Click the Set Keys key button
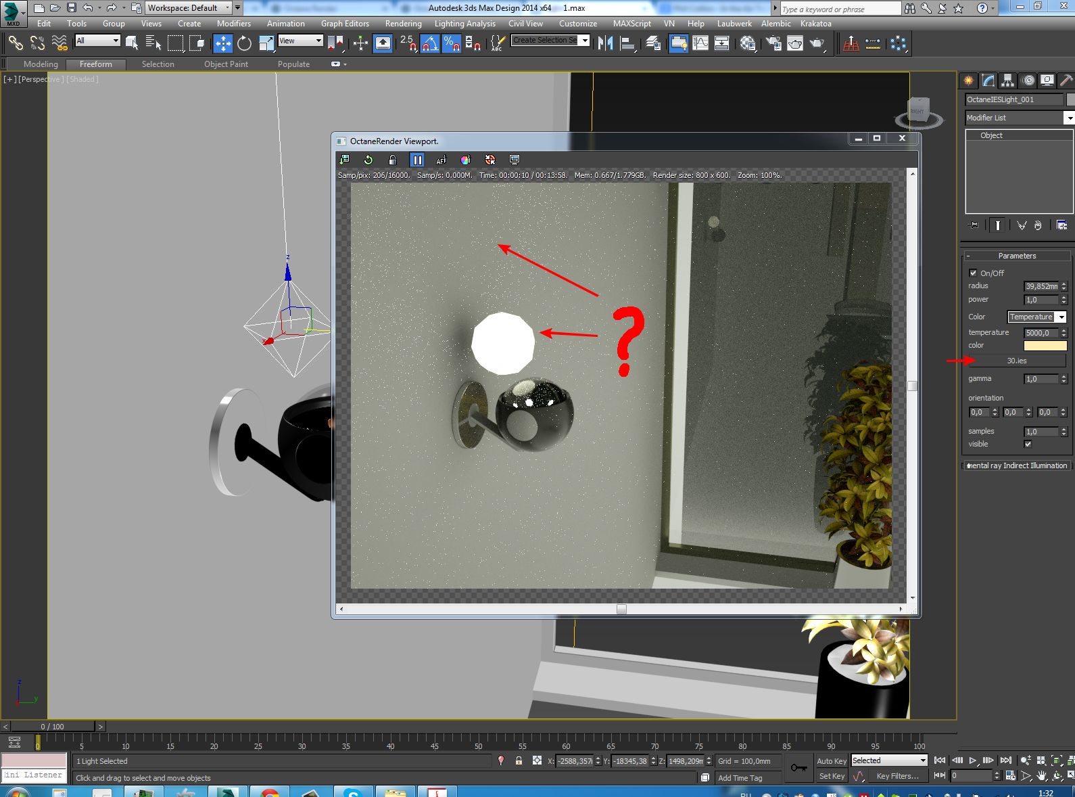1075x797 pixels. pos(798,768)
